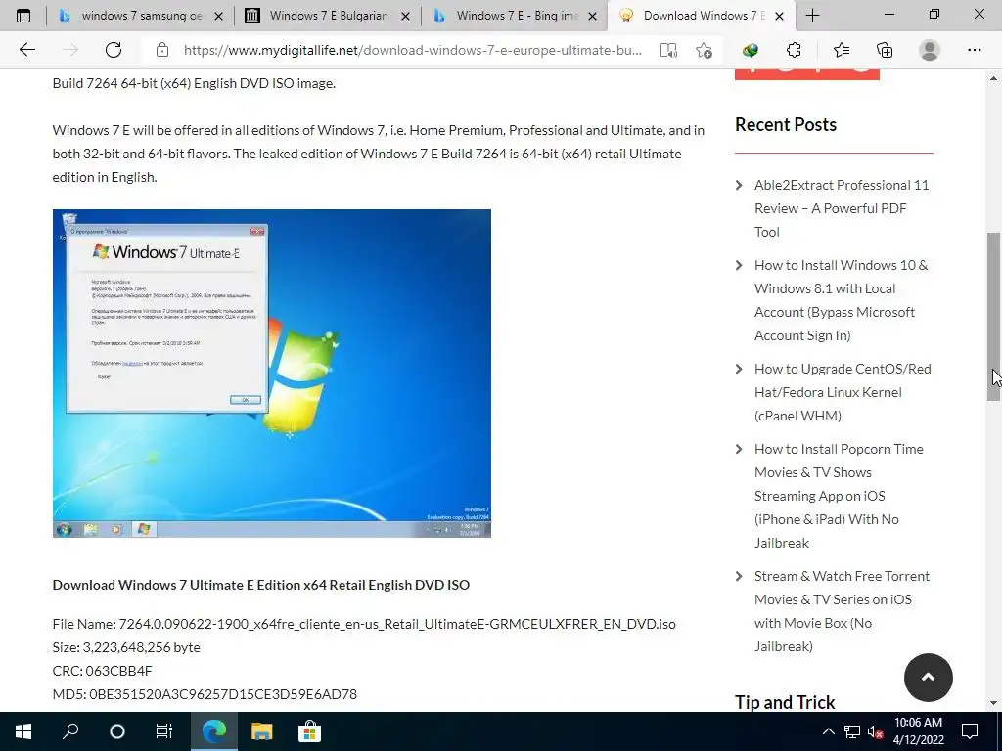
Task: Open the user profile avatar
Action: pos(930,50)
